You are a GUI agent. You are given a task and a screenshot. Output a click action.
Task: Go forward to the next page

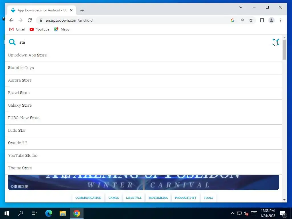tap(21, 20)
